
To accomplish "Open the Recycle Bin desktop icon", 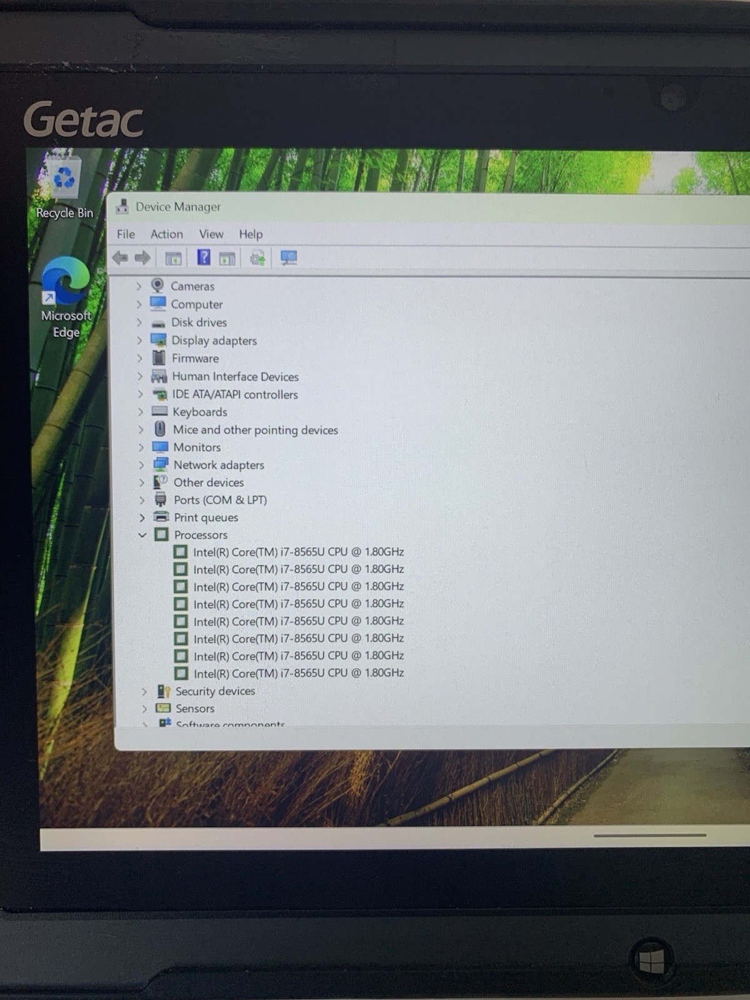I will 64,187.
